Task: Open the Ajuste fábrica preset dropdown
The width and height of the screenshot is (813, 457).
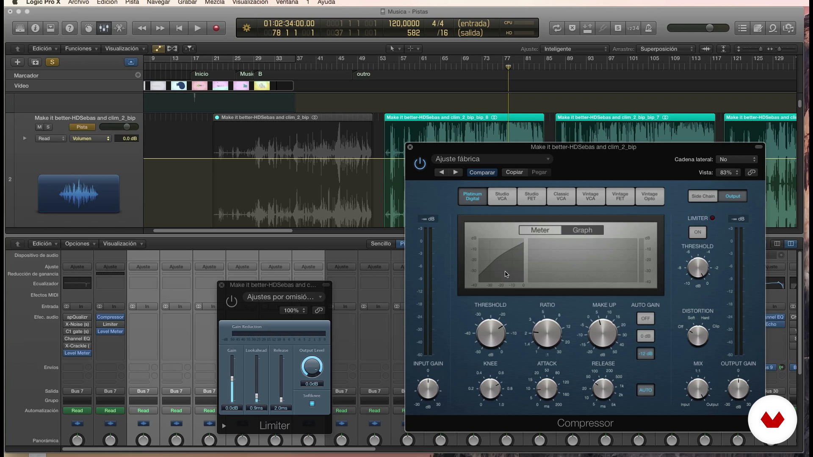Action: pyautogui.click(x=492, y=159)
